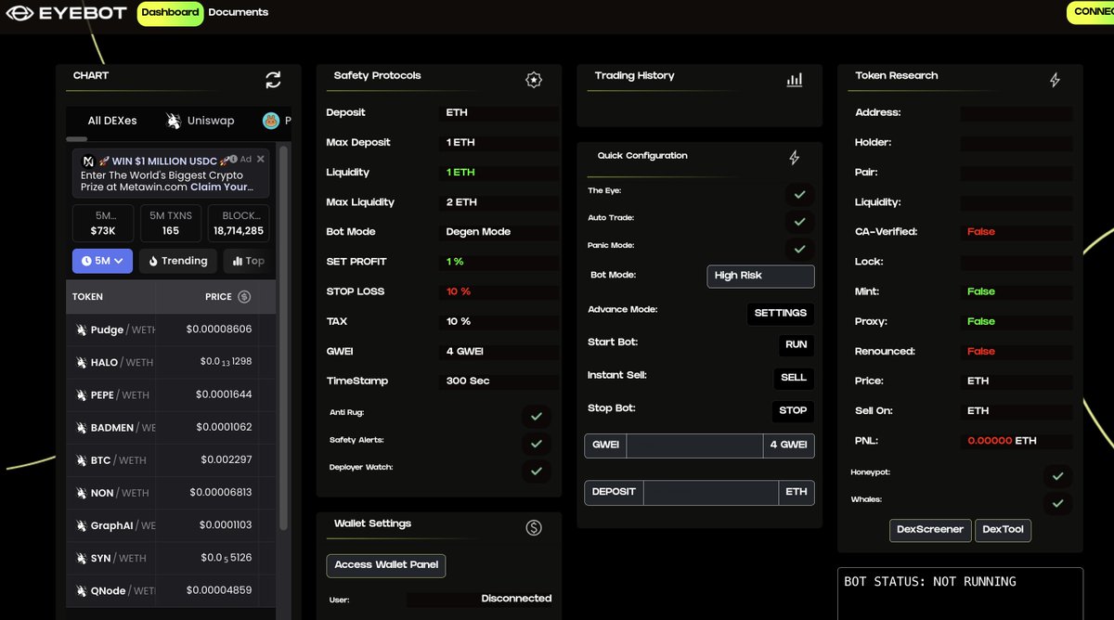Click the Quick Configuration lightning icon
This screenshot has width=1114, height=620.
point(794,158)
